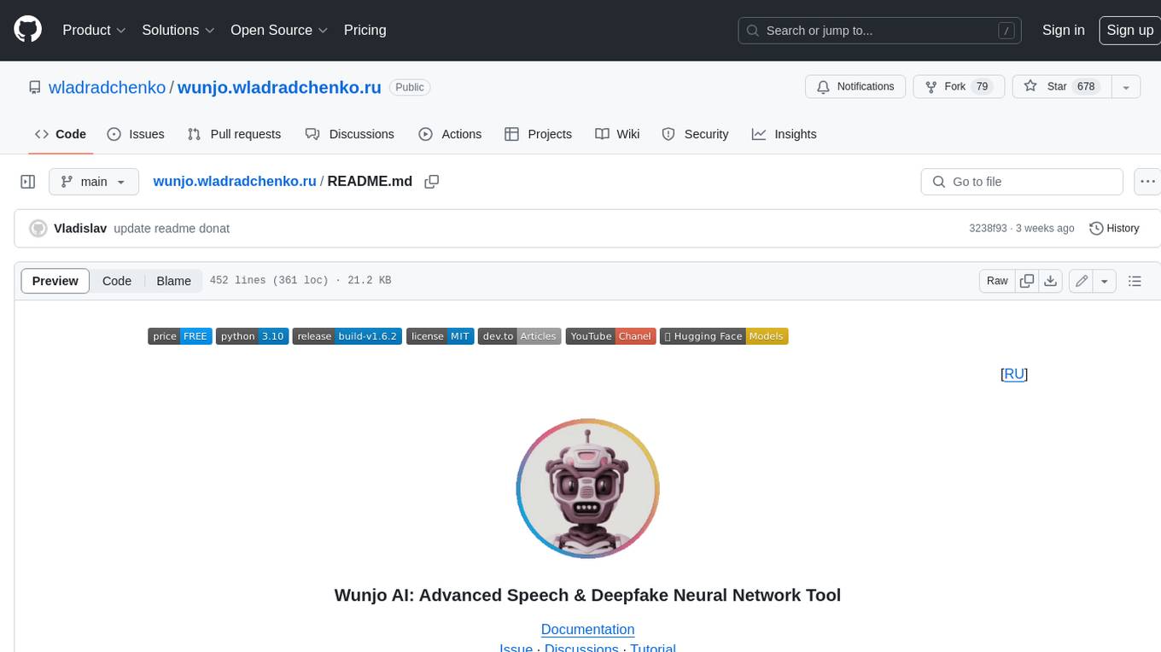Image resolution: width=1161 pixels, height=652 pixels.
Task: Switch to the Wiki tab
Action: (x=617, y=134)
